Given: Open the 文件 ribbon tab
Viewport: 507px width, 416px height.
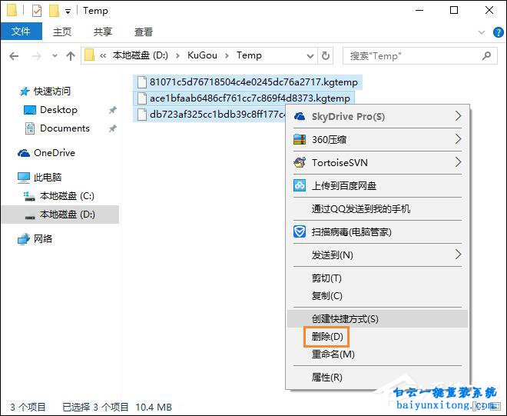Looking at the screenshot, I should coord(21,32).
